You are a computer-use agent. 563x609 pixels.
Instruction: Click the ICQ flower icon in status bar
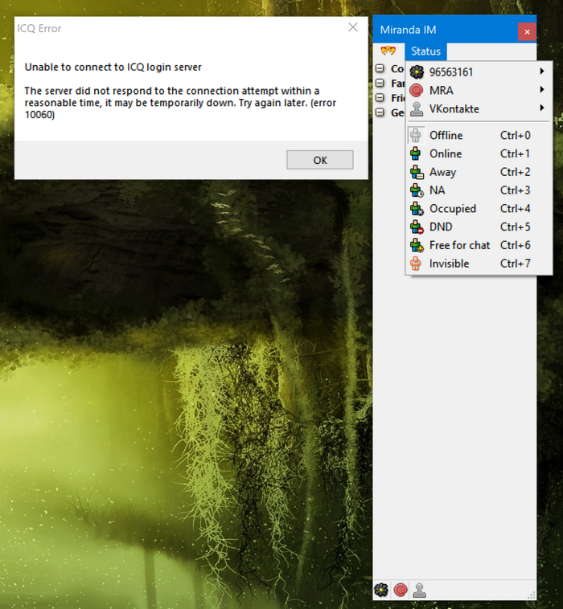click(381, 590)
